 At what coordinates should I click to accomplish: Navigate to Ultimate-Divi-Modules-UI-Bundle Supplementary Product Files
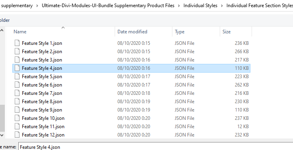[x=108, y=6]
